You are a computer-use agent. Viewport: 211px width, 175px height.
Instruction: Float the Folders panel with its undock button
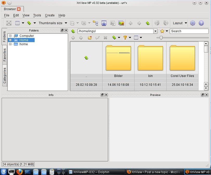click(x=62, y=30)
